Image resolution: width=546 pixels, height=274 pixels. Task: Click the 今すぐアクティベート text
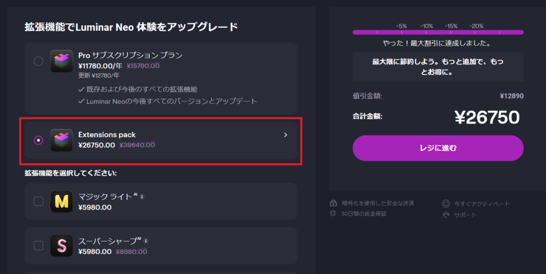[482, 204]
